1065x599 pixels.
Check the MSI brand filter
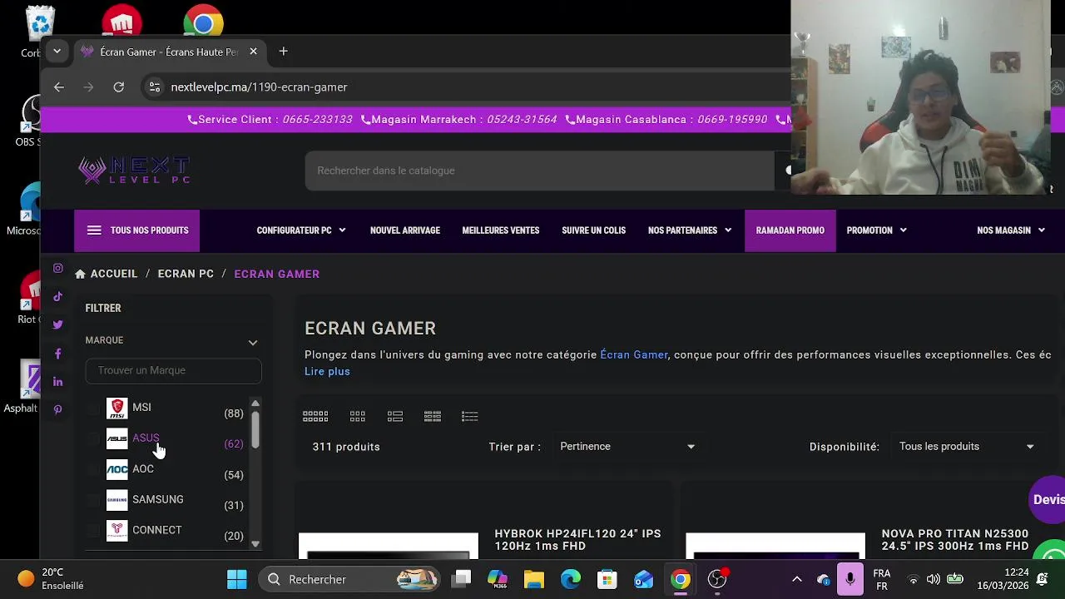[x=93, y=408]
